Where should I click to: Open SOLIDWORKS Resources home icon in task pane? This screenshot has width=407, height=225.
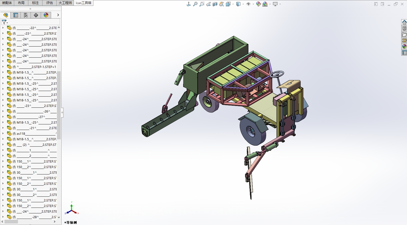coord(404,22)
